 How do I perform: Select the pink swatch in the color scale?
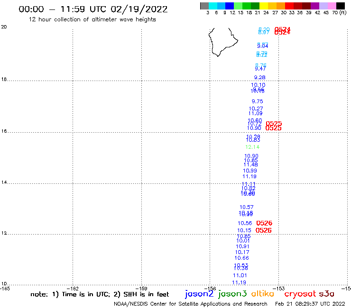coord(332,6)
